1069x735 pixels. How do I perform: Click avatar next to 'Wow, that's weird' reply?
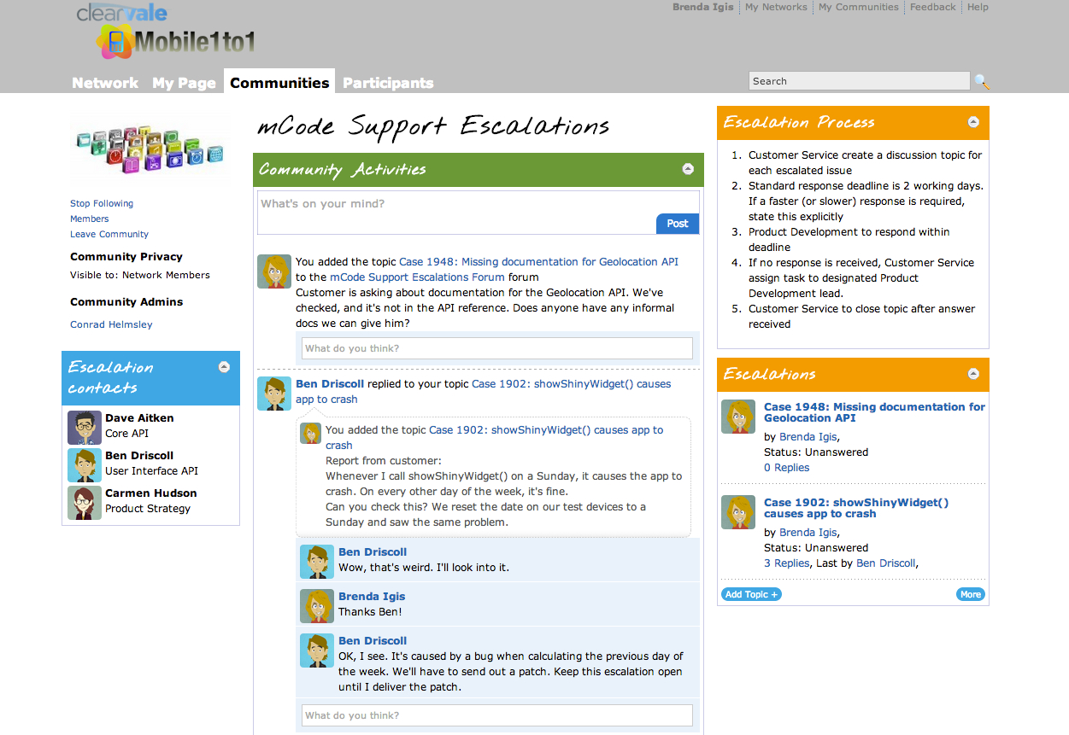point(317,562)
